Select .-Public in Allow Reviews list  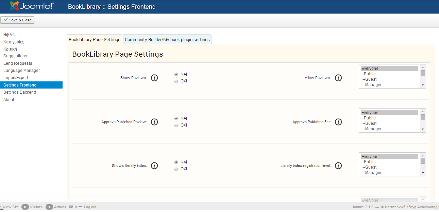coord(389,74)
